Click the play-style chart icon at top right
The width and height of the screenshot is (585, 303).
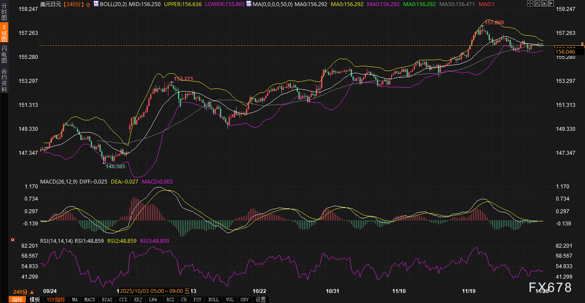point(544,4)
